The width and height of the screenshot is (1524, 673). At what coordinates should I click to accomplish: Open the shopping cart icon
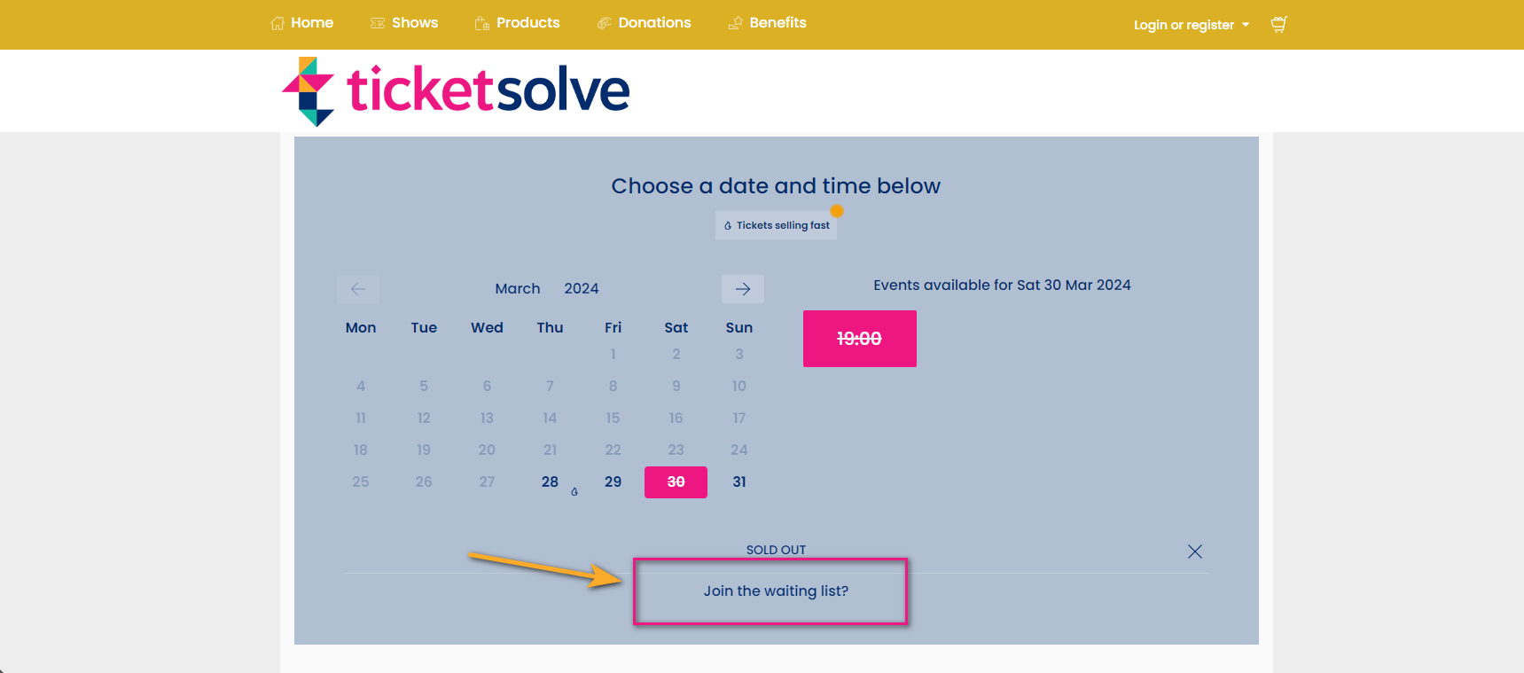click(x=1278, y=24)
